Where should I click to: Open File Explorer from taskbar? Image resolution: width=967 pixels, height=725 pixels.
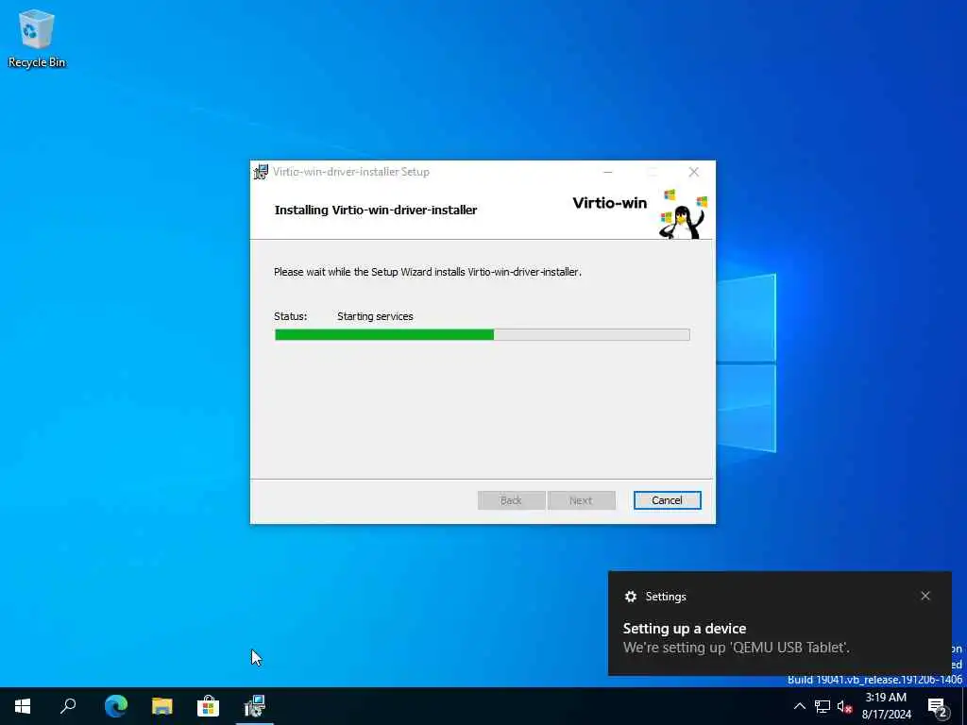pos(161,706)
